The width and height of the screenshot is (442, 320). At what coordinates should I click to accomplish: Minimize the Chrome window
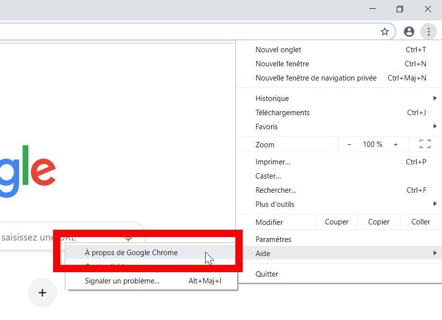[372, 9]
